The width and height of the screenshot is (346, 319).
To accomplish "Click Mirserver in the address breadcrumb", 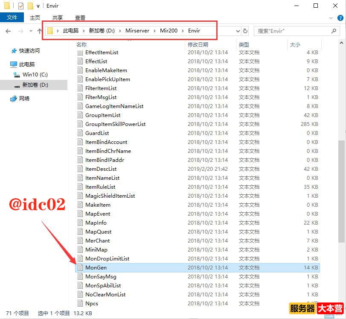I will [x=137, y=31].
